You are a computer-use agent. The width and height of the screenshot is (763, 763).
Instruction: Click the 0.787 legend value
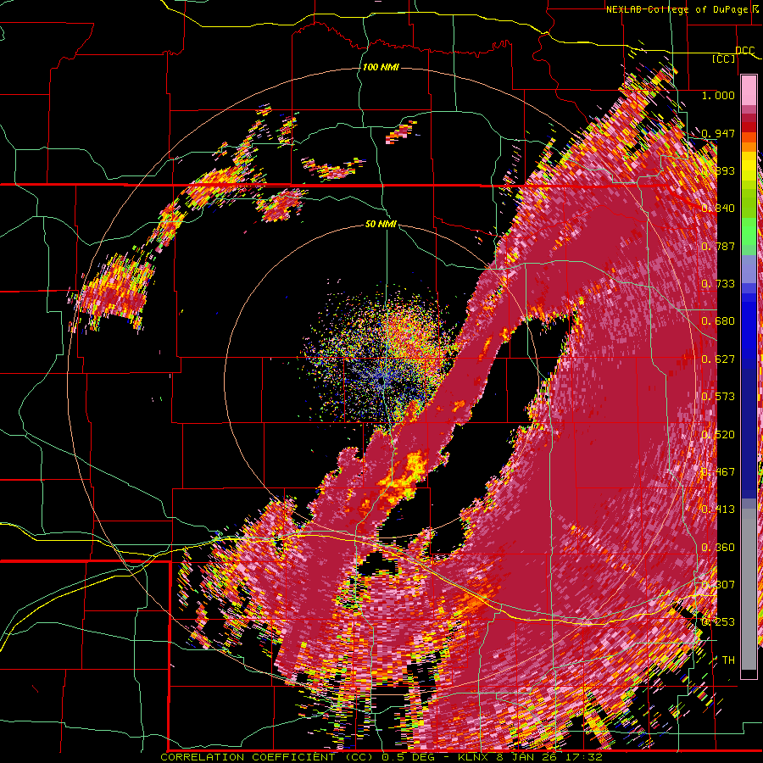pyautogui.click(x=718, y=246)
